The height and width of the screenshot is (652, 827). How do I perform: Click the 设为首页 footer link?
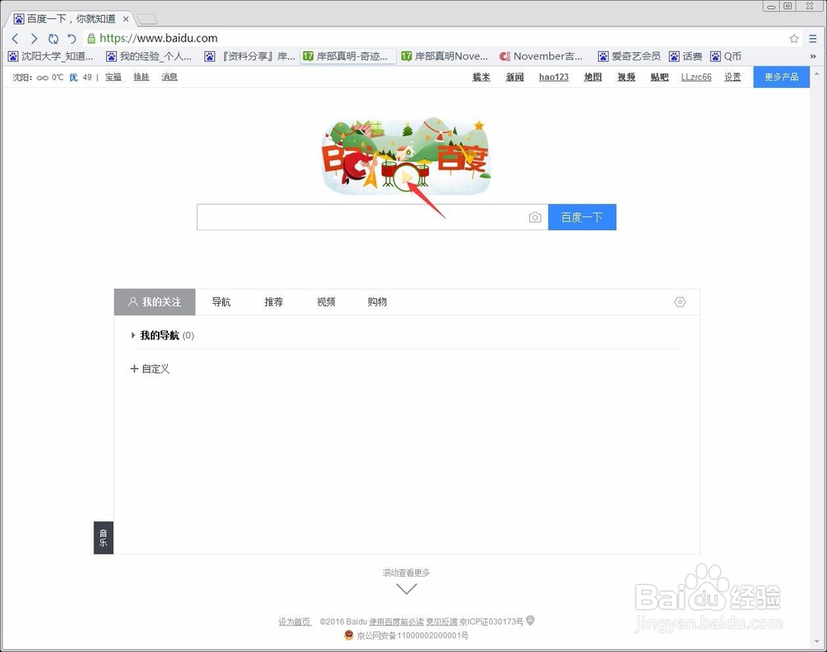point(294,622)
